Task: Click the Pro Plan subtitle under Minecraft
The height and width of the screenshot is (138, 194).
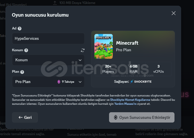Action: 123,50
